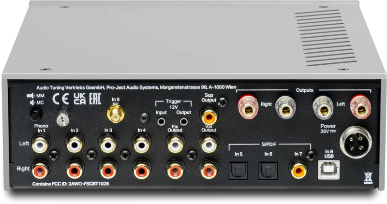The height and width of the screenshot is (204, 387).
Task: Select the In 2 Left white RCA jack
Action: (x=74, y=144)
